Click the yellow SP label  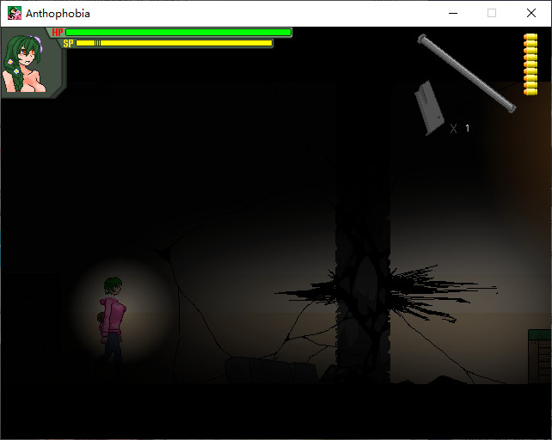[68, 43]
